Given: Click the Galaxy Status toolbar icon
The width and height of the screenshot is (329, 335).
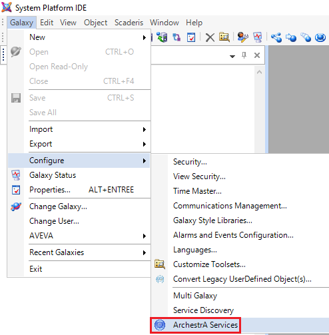Looking at the screenshot, I should [x=258, y=37].
